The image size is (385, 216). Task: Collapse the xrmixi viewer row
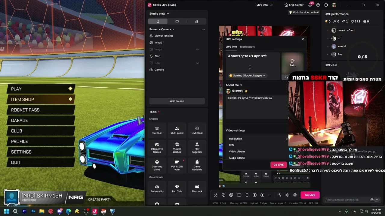click(x=328, y=46)
